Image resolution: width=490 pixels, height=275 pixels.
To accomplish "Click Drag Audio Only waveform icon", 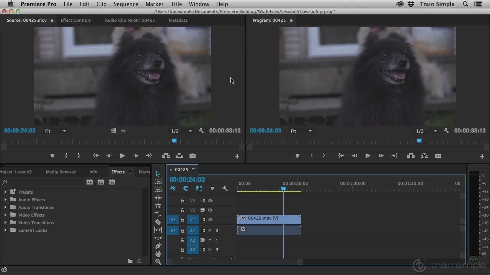I will (123, 131).
